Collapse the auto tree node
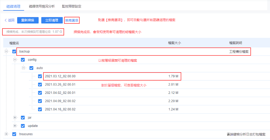 pyautogui.click(x=23, y=68)
